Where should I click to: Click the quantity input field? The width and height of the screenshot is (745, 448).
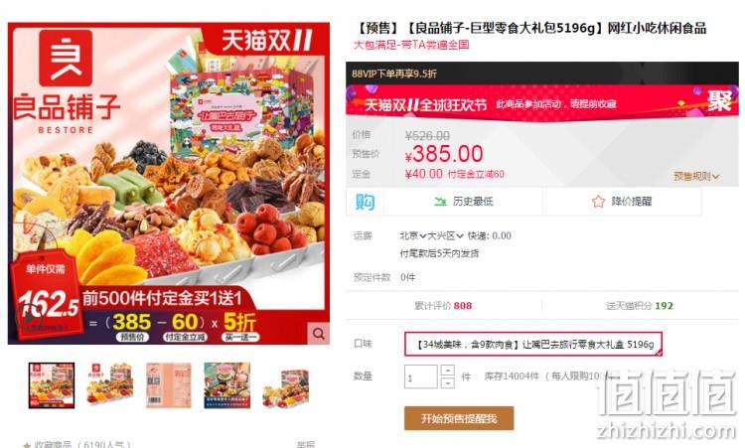click(420, 376)
